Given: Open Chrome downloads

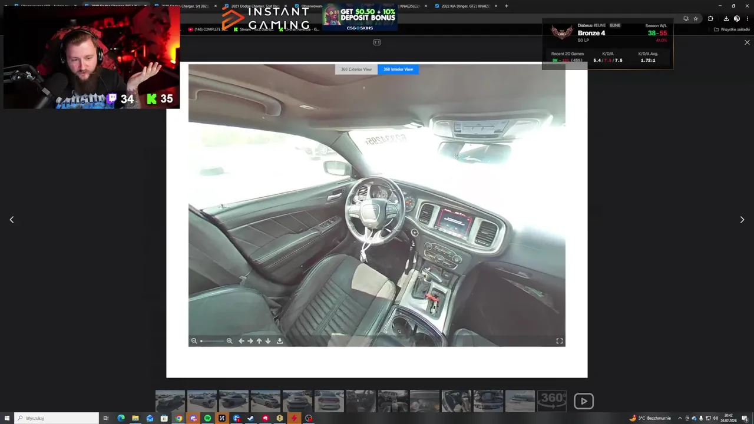Looking at the screenshot, I should click(726, 19).
